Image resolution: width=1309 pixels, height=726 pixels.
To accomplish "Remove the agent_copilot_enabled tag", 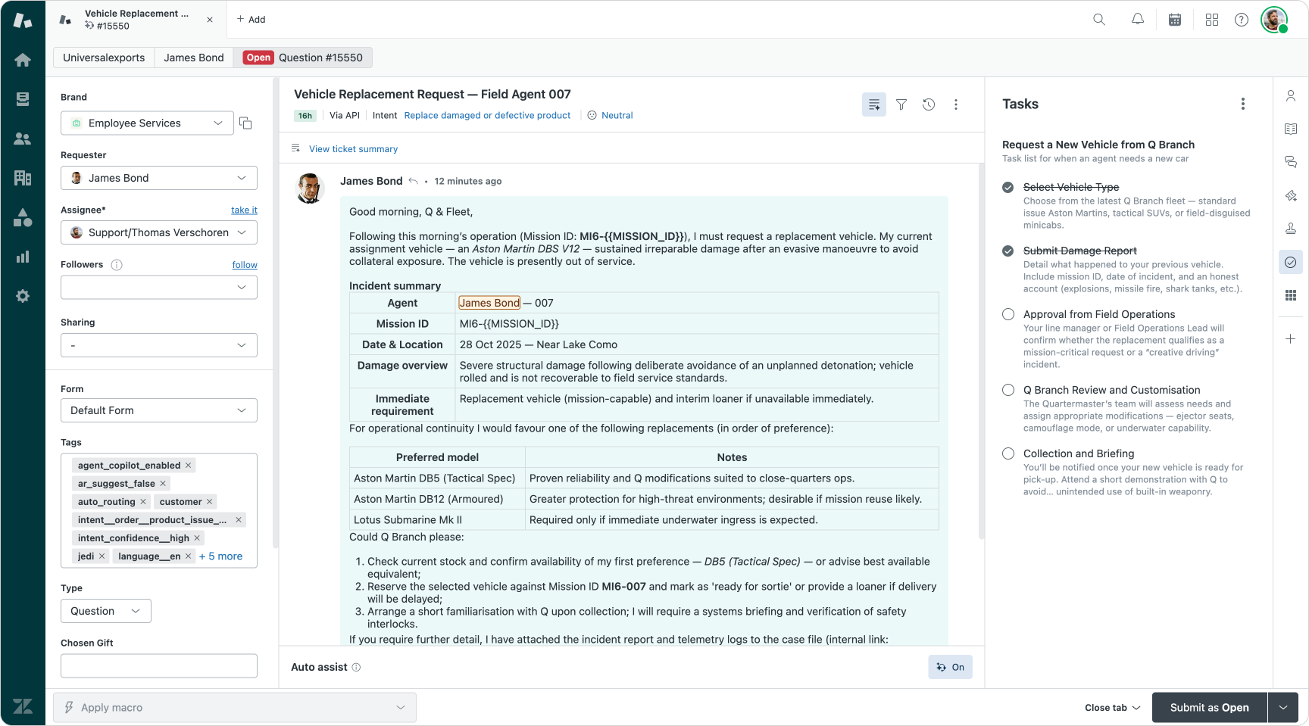I will 189,466.
